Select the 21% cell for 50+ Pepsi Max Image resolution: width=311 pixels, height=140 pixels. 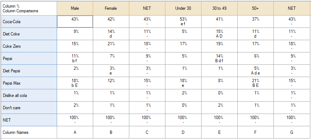255,83
